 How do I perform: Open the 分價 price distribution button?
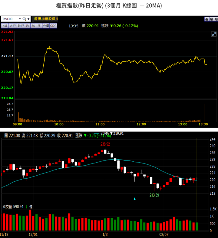point(46,26)
